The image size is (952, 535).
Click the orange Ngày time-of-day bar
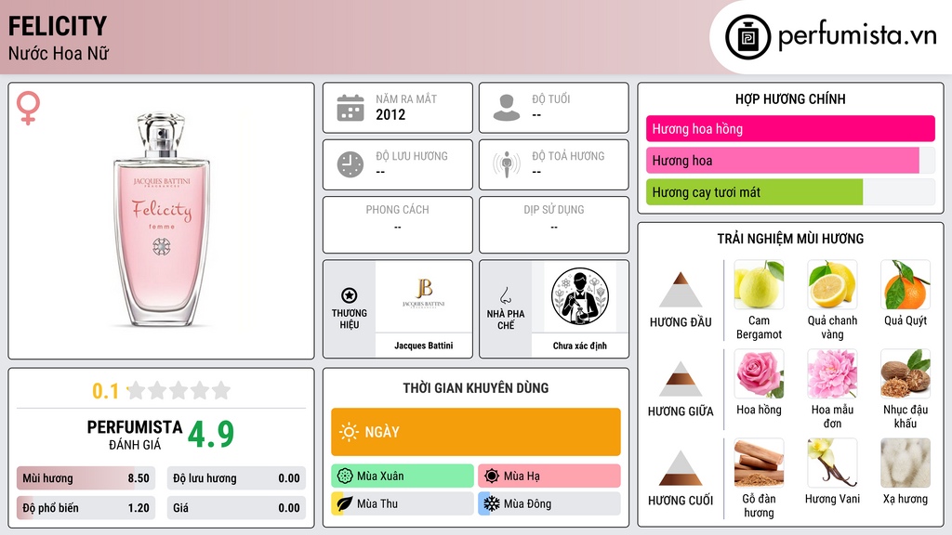[476, 432]
